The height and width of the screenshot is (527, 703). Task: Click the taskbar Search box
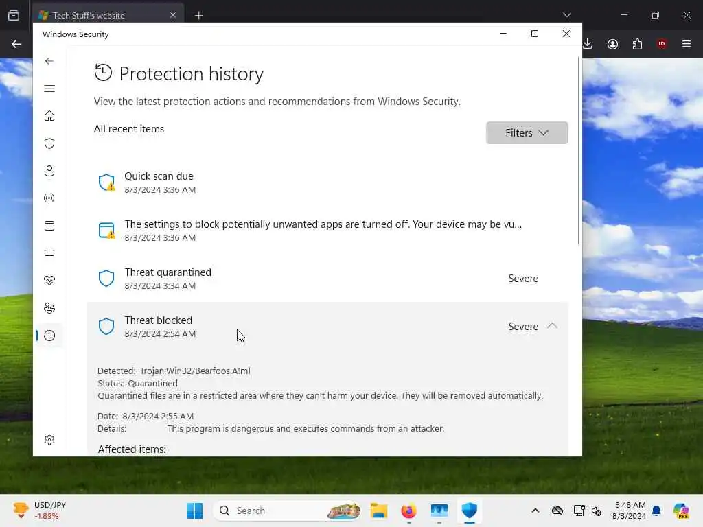[288, 511]
